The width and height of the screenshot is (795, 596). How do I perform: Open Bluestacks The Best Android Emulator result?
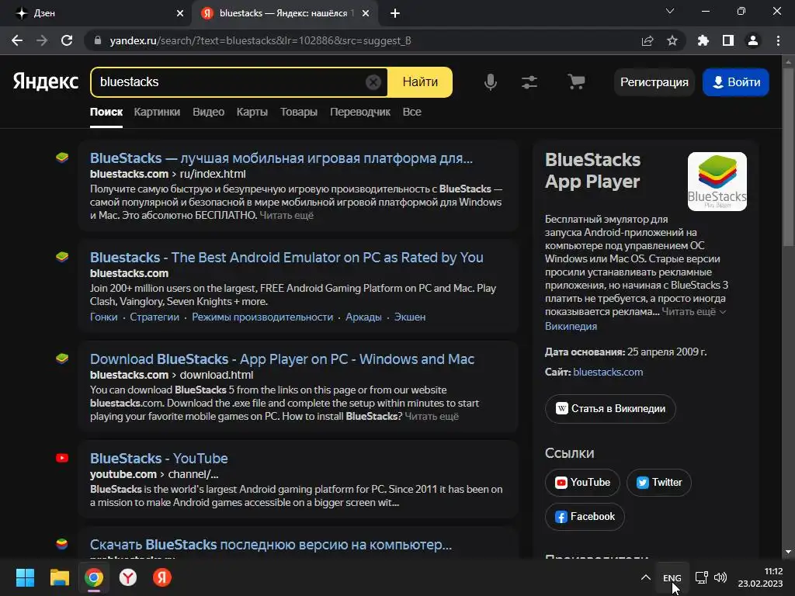[286, 258]
